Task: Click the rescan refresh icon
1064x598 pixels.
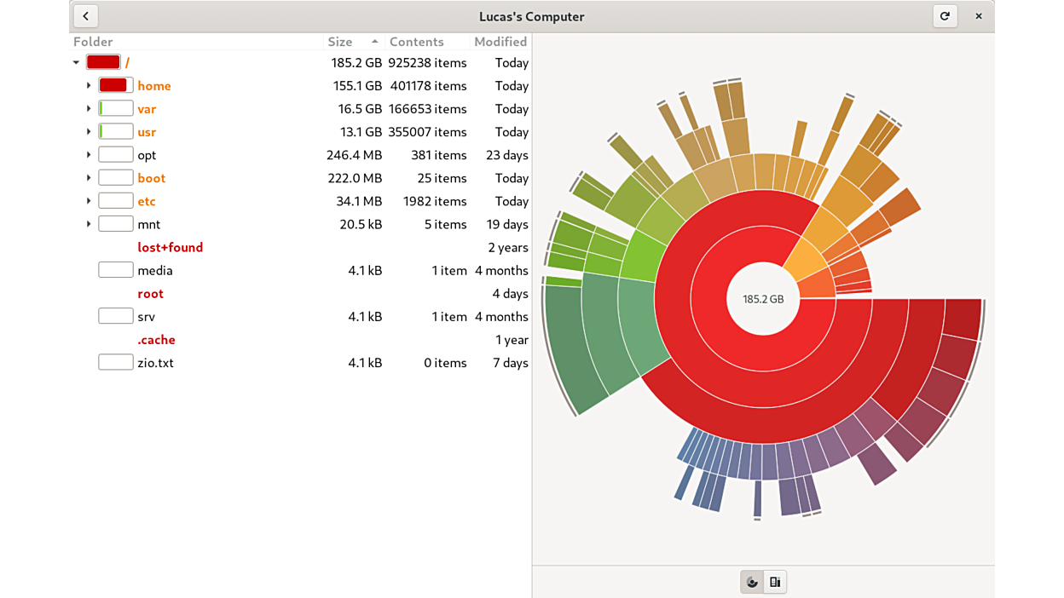Action: point(945,16)
